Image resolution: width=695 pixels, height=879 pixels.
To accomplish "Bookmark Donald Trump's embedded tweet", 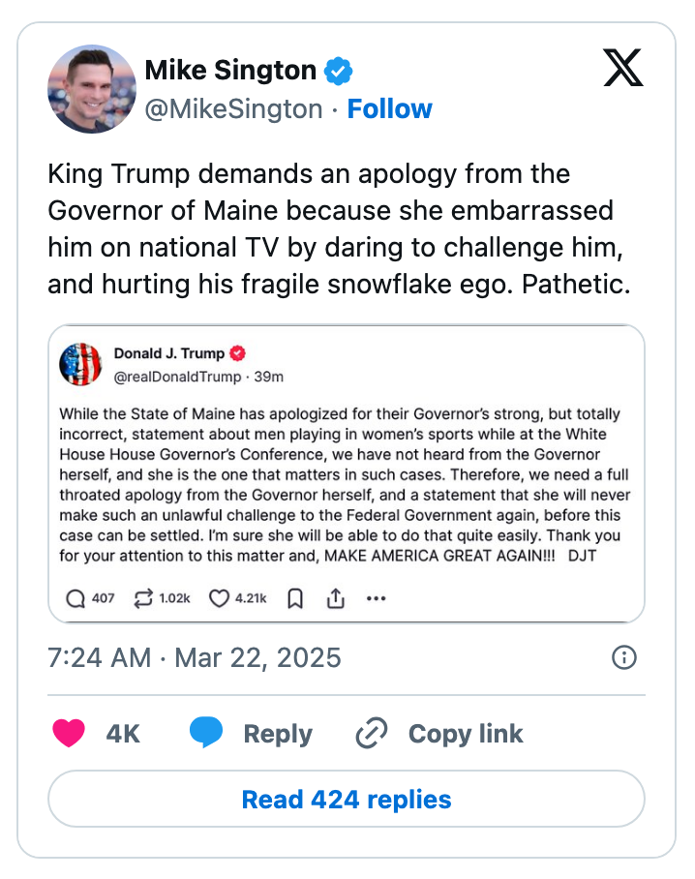I will [294, 599].
